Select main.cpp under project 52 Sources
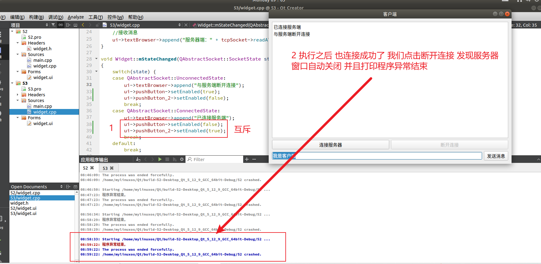This screenshot has width=541, height=264. [43, 60]
